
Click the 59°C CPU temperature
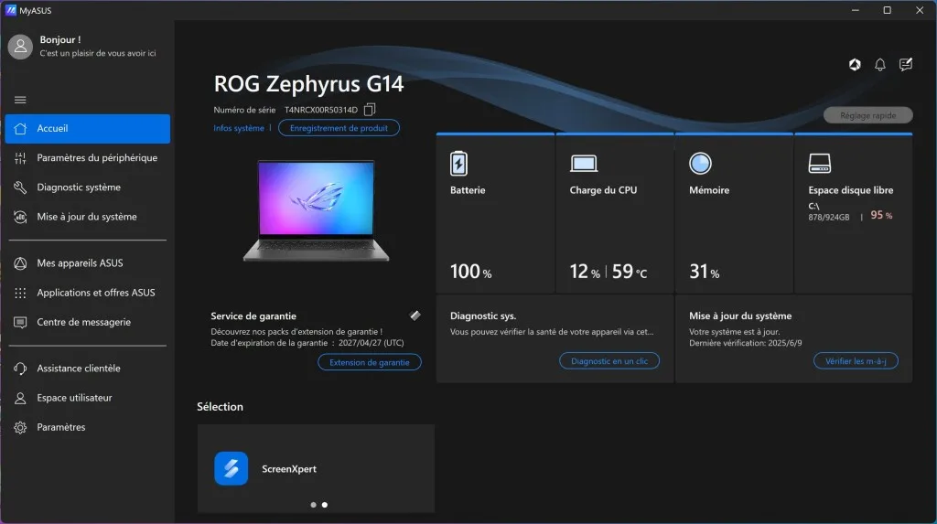(630, 272)
